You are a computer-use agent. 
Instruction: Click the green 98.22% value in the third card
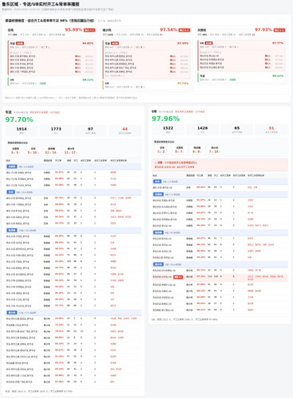pos(278,76)
